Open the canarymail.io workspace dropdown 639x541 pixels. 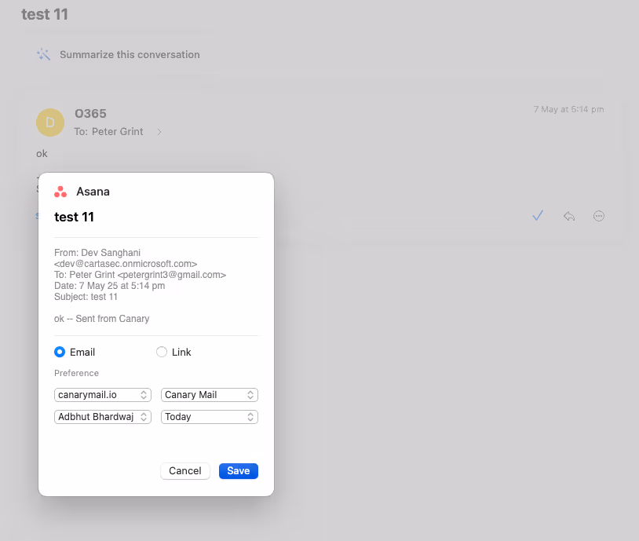(x=103, y=395)
